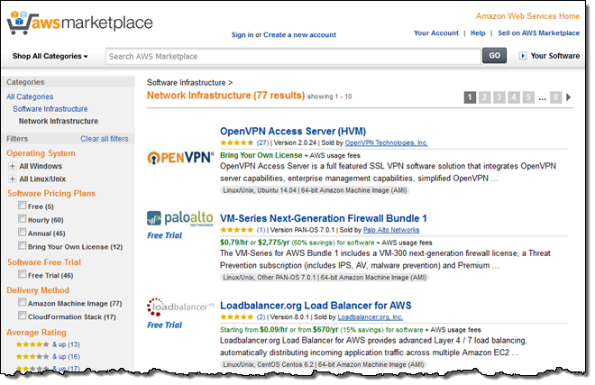Click the VM-Series Firewall star rating
The height and width of the screenshot is (385, 595).
(238, 231)
